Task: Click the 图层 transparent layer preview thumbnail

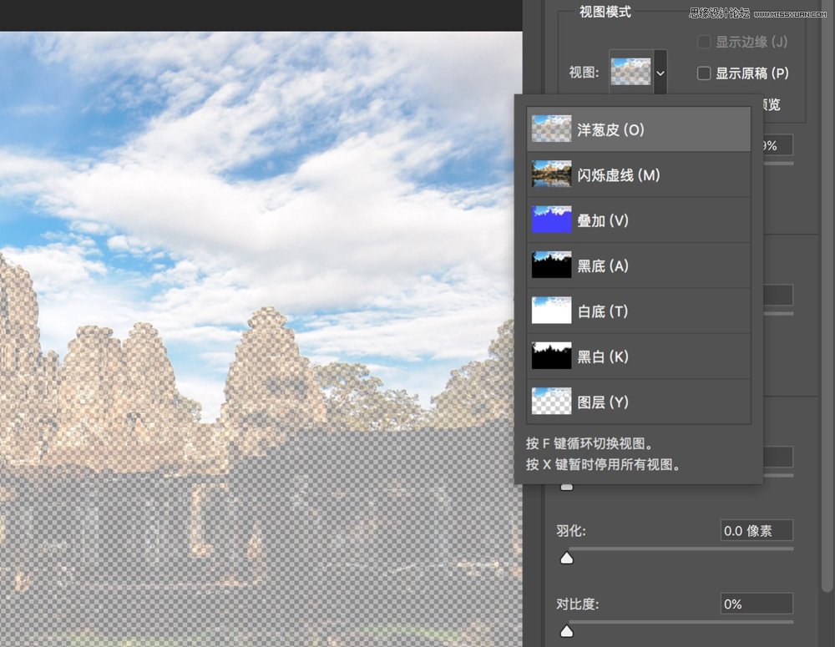Action: point(551,401)
